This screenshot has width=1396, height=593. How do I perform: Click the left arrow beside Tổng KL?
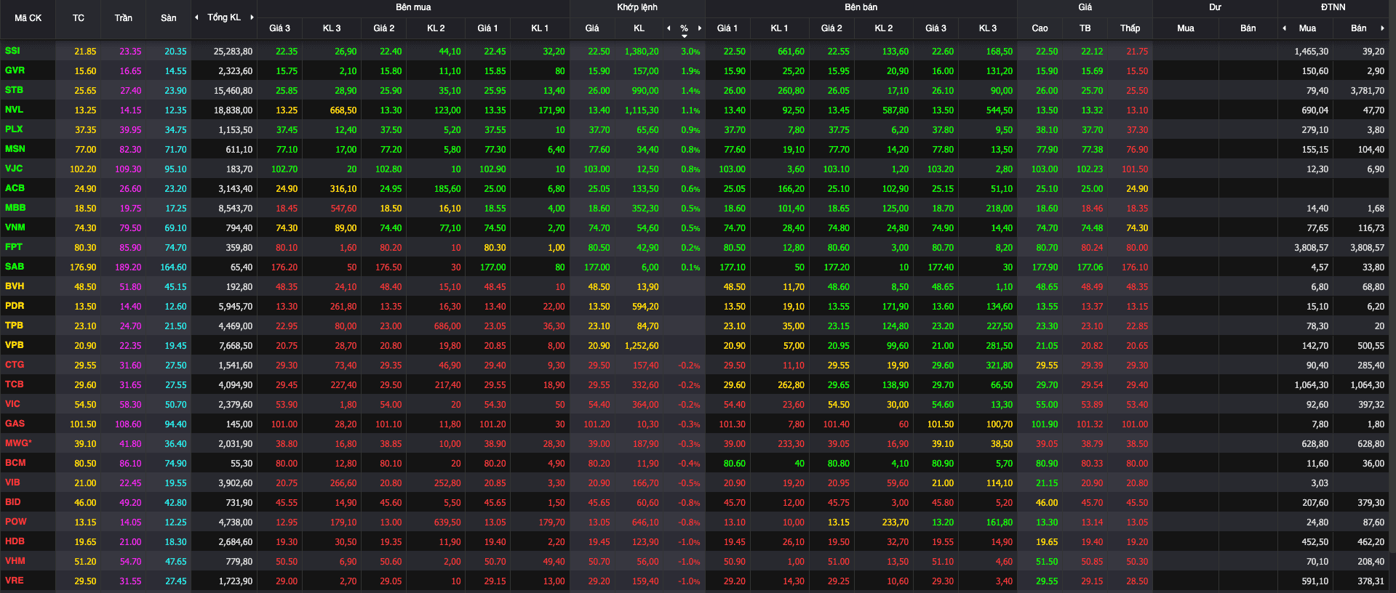coord(196,17)
